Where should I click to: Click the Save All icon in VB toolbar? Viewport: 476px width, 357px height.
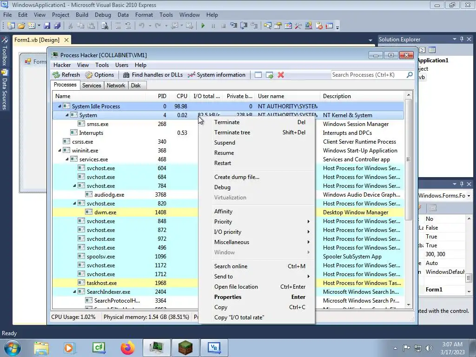click(57, 26)
